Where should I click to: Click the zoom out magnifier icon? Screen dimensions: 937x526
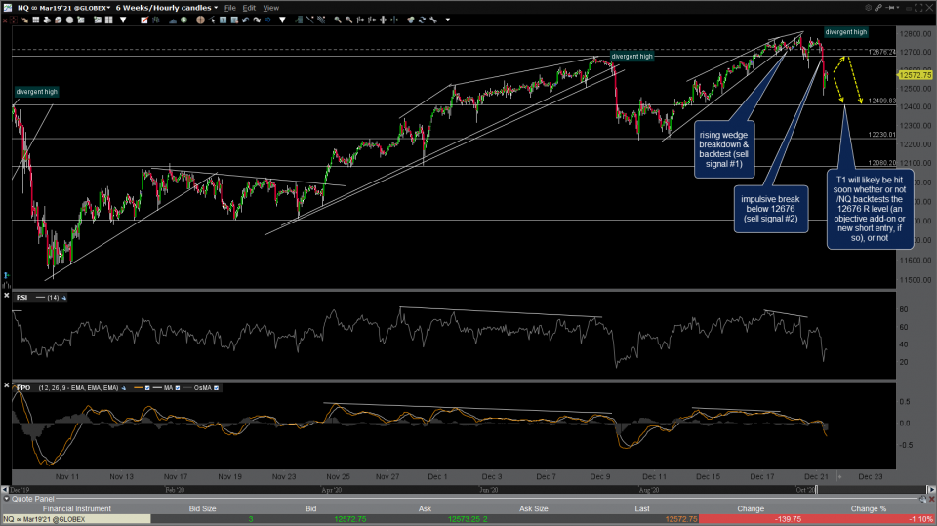pyautogui.click(x=349, y=20)
